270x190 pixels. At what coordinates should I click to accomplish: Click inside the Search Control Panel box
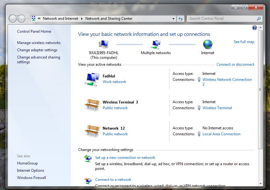point(221,19)
